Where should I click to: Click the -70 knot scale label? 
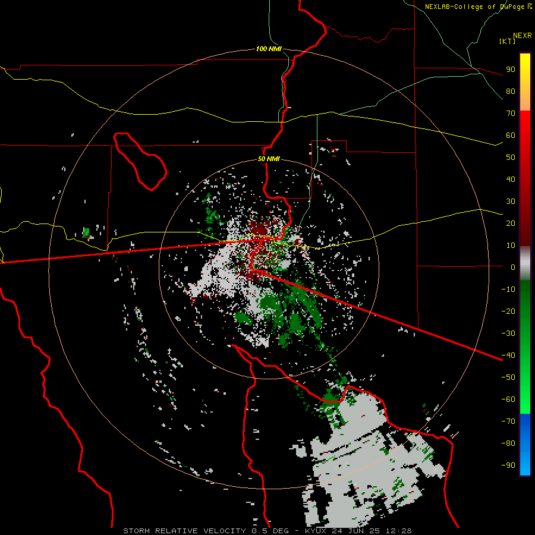click(508, 421)
